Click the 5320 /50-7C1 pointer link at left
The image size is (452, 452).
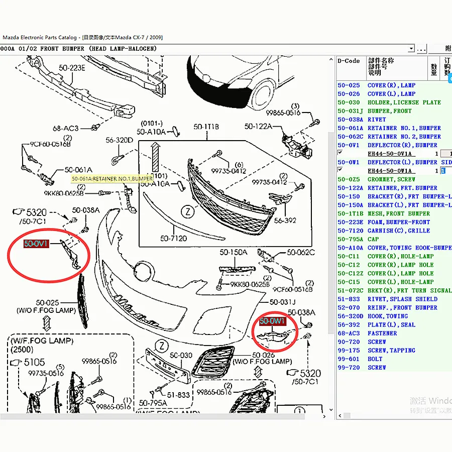[x=30, y=216]
